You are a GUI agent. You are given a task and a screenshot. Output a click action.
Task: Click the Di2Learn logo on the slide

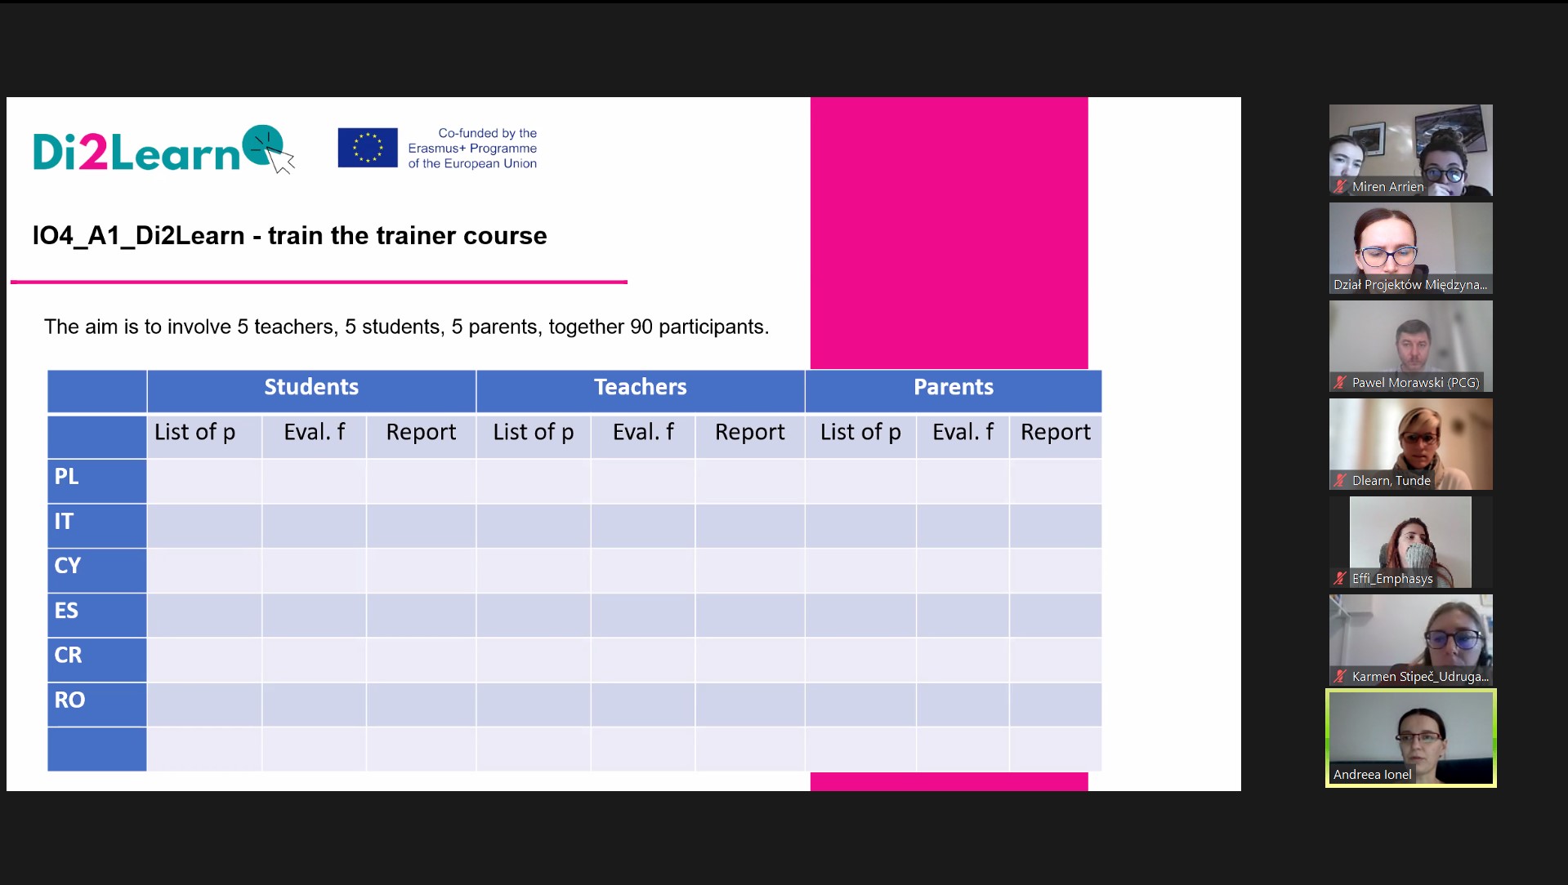(x=136, y=153)
